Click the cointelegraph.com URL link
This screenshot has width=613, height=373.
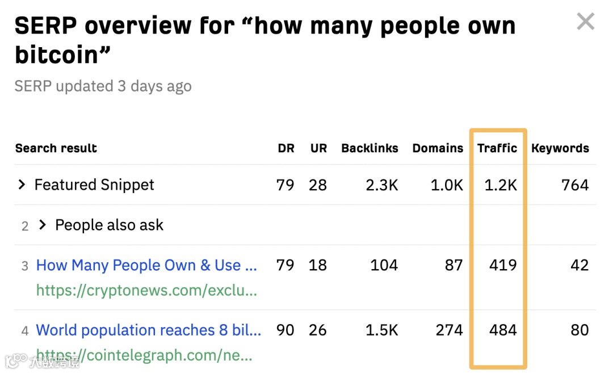(x=148, y=355)
